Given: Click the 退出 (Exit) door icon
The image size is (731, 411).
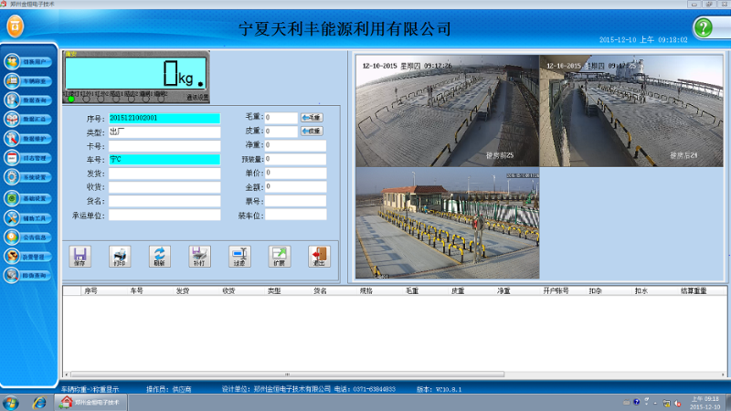Looking at the screenshot, I should 318,256.
